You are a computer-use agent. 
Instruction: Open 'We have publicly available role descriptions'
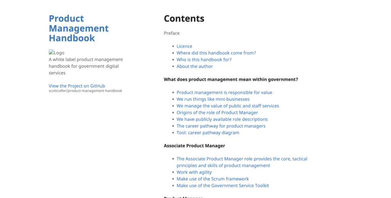(x=222, y=119)
